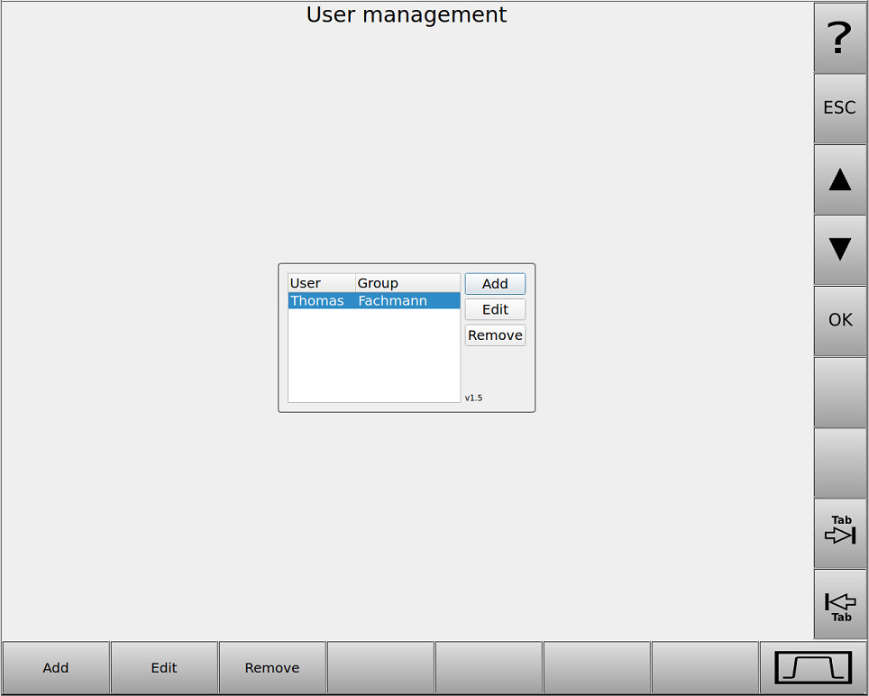Click the Remove button in the dialog

coord(494,334)
